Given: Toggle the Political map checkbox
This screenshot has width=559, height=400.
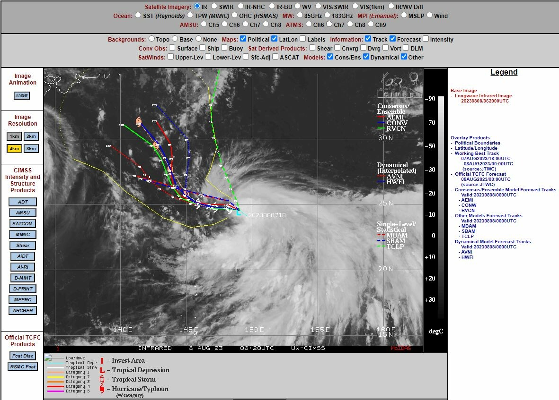Looking at the screenshot, I should click(243, 38).
